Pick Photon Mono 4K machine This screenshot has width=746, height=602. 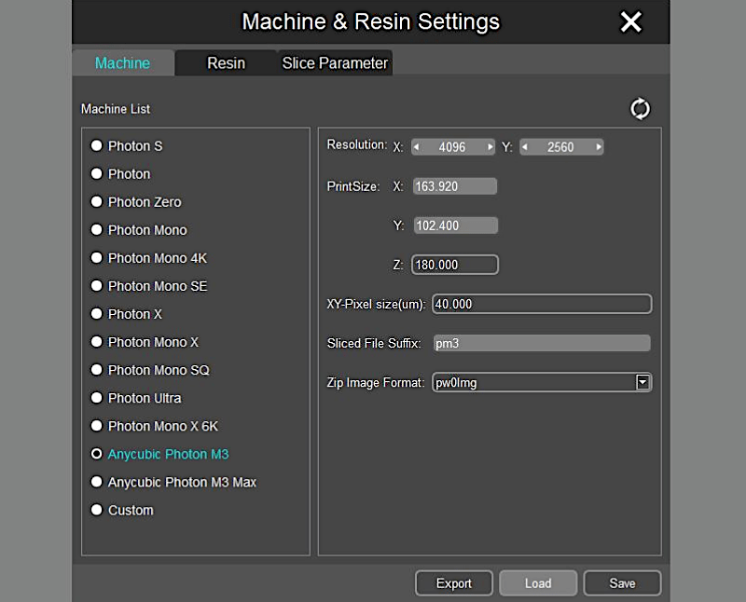97,258
